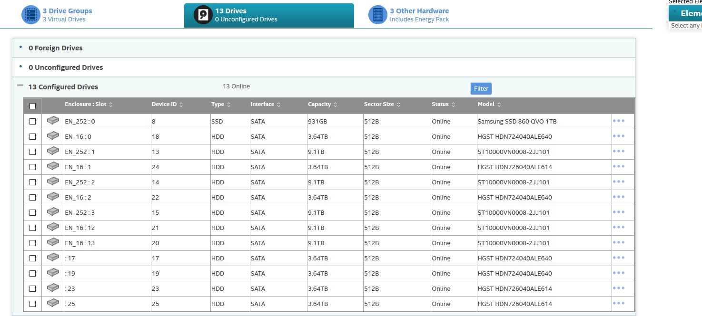The width and height of the screenshot is (702, 316).
Task: Open more-actions dots for device ID 14
Action: click(x=619, y=182)
